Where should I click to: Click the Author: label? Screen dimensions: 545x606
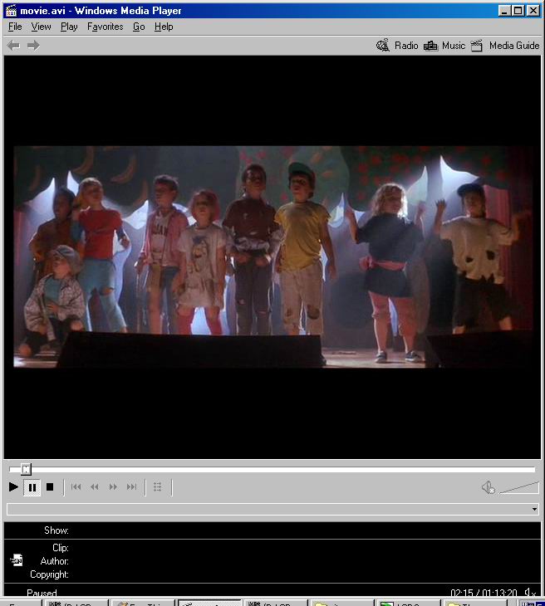55,561
